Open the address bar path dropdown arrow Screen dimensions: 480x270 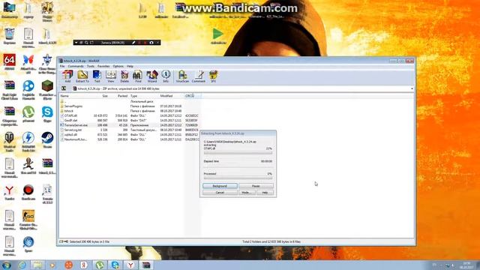412,88
